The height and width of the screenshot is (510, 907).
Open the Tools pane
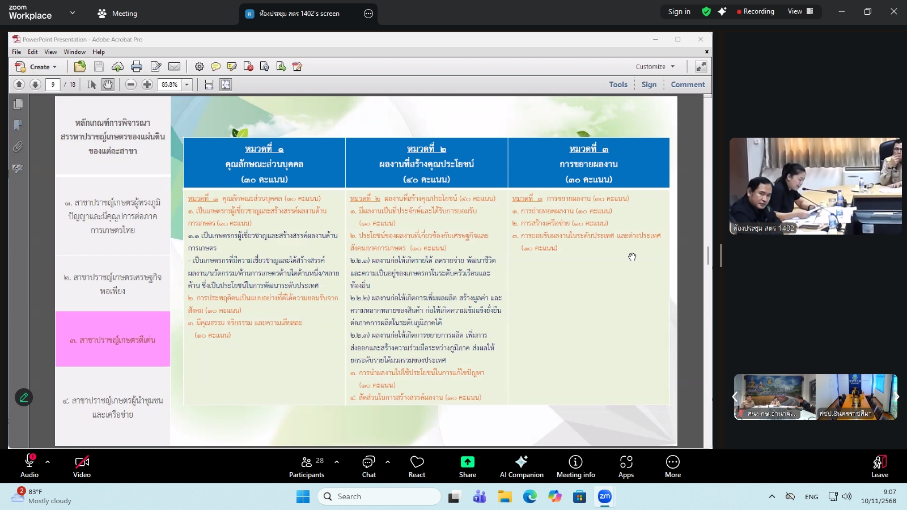click(x=617, y=84)
